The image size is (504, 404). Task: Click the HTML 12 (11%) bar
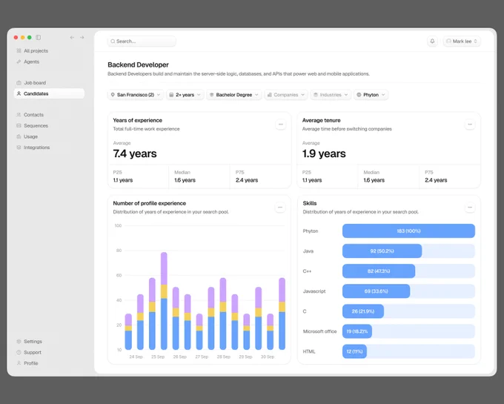354,351
